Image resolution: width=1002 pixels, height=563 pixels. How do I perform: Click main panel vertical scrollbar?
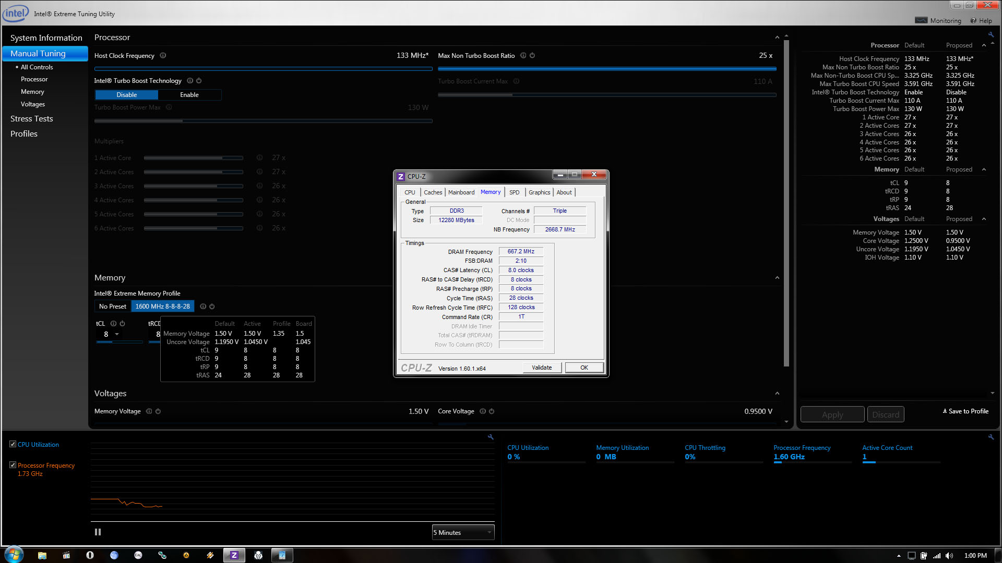click(x=786, y=203)
